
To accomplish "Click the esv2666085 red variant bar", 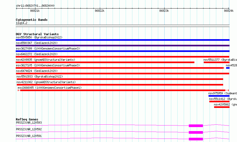I will coord(123,90).
